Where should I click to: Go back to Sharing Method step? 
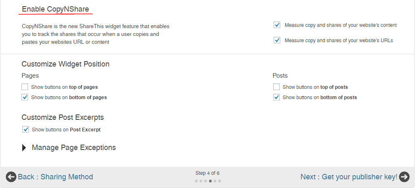point(55,176)
